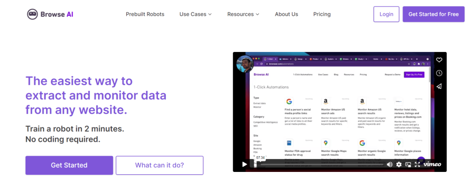Toggle picture-in-picture mode on video
This screenshot has width=476, height=184.
[x=408, y=165]
